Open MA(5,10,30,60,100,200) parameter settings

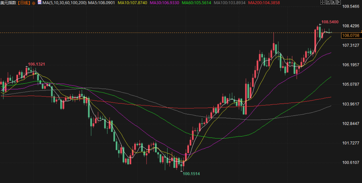pos(64,3)
